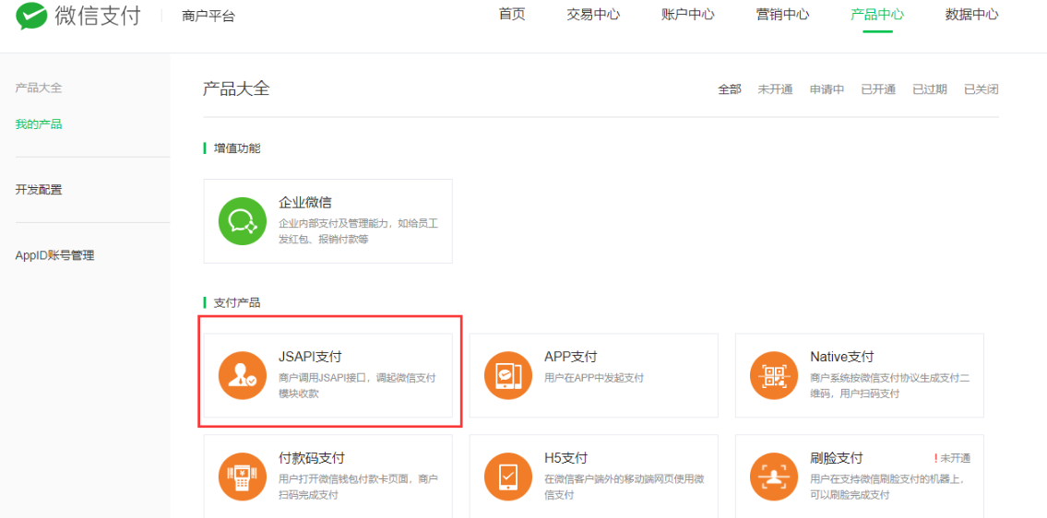The height and width of the screenshot is (518, 1047).
Task: Click the 支付产品 section heading
Action: [x=236, y=303]
